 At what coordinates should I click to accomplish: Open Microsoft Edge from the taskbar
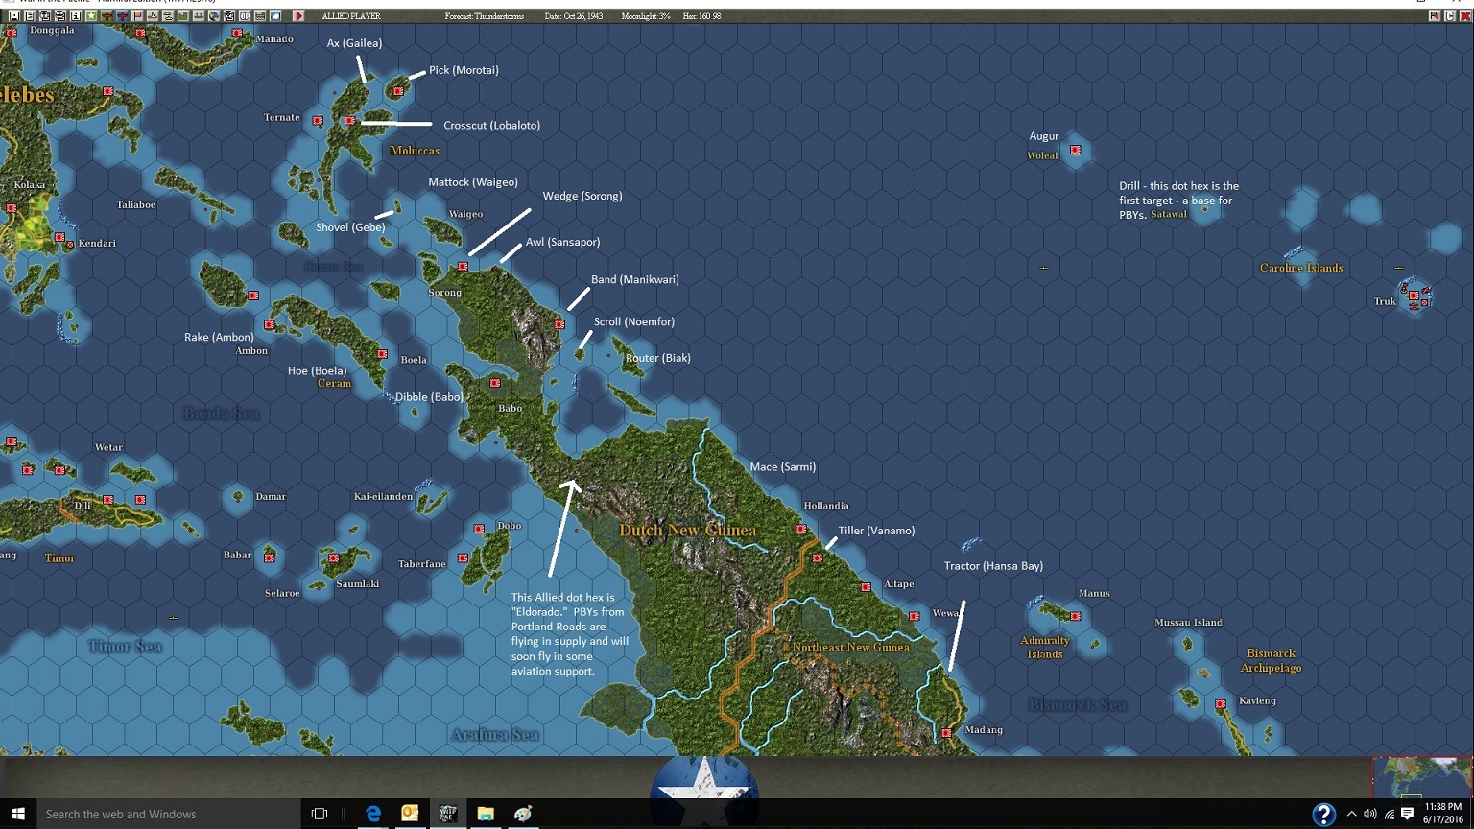(x=373, y=814)
